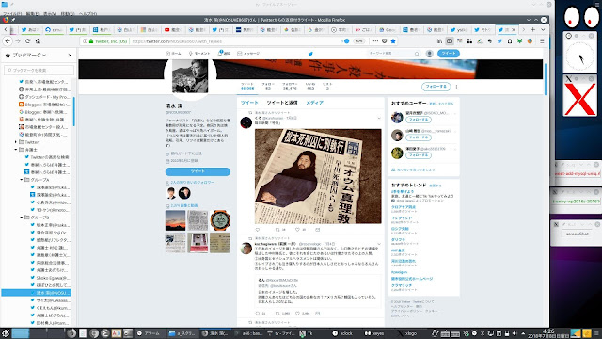Click the following count 52 stat

[268, 87]
